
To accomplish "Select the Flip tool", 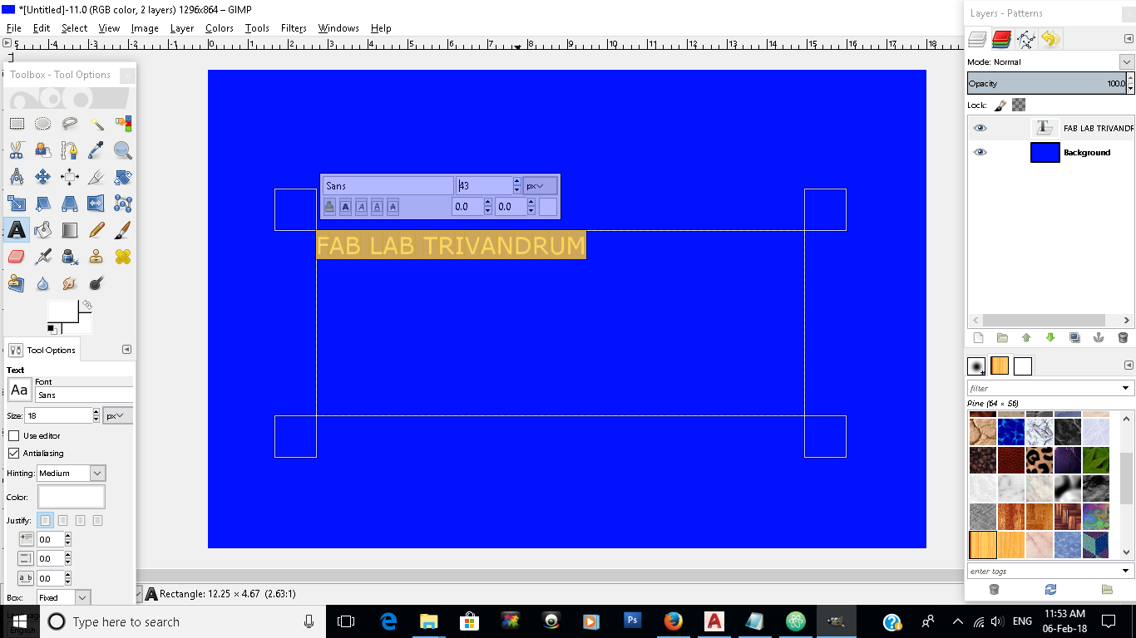I will (x=96, y=204).
